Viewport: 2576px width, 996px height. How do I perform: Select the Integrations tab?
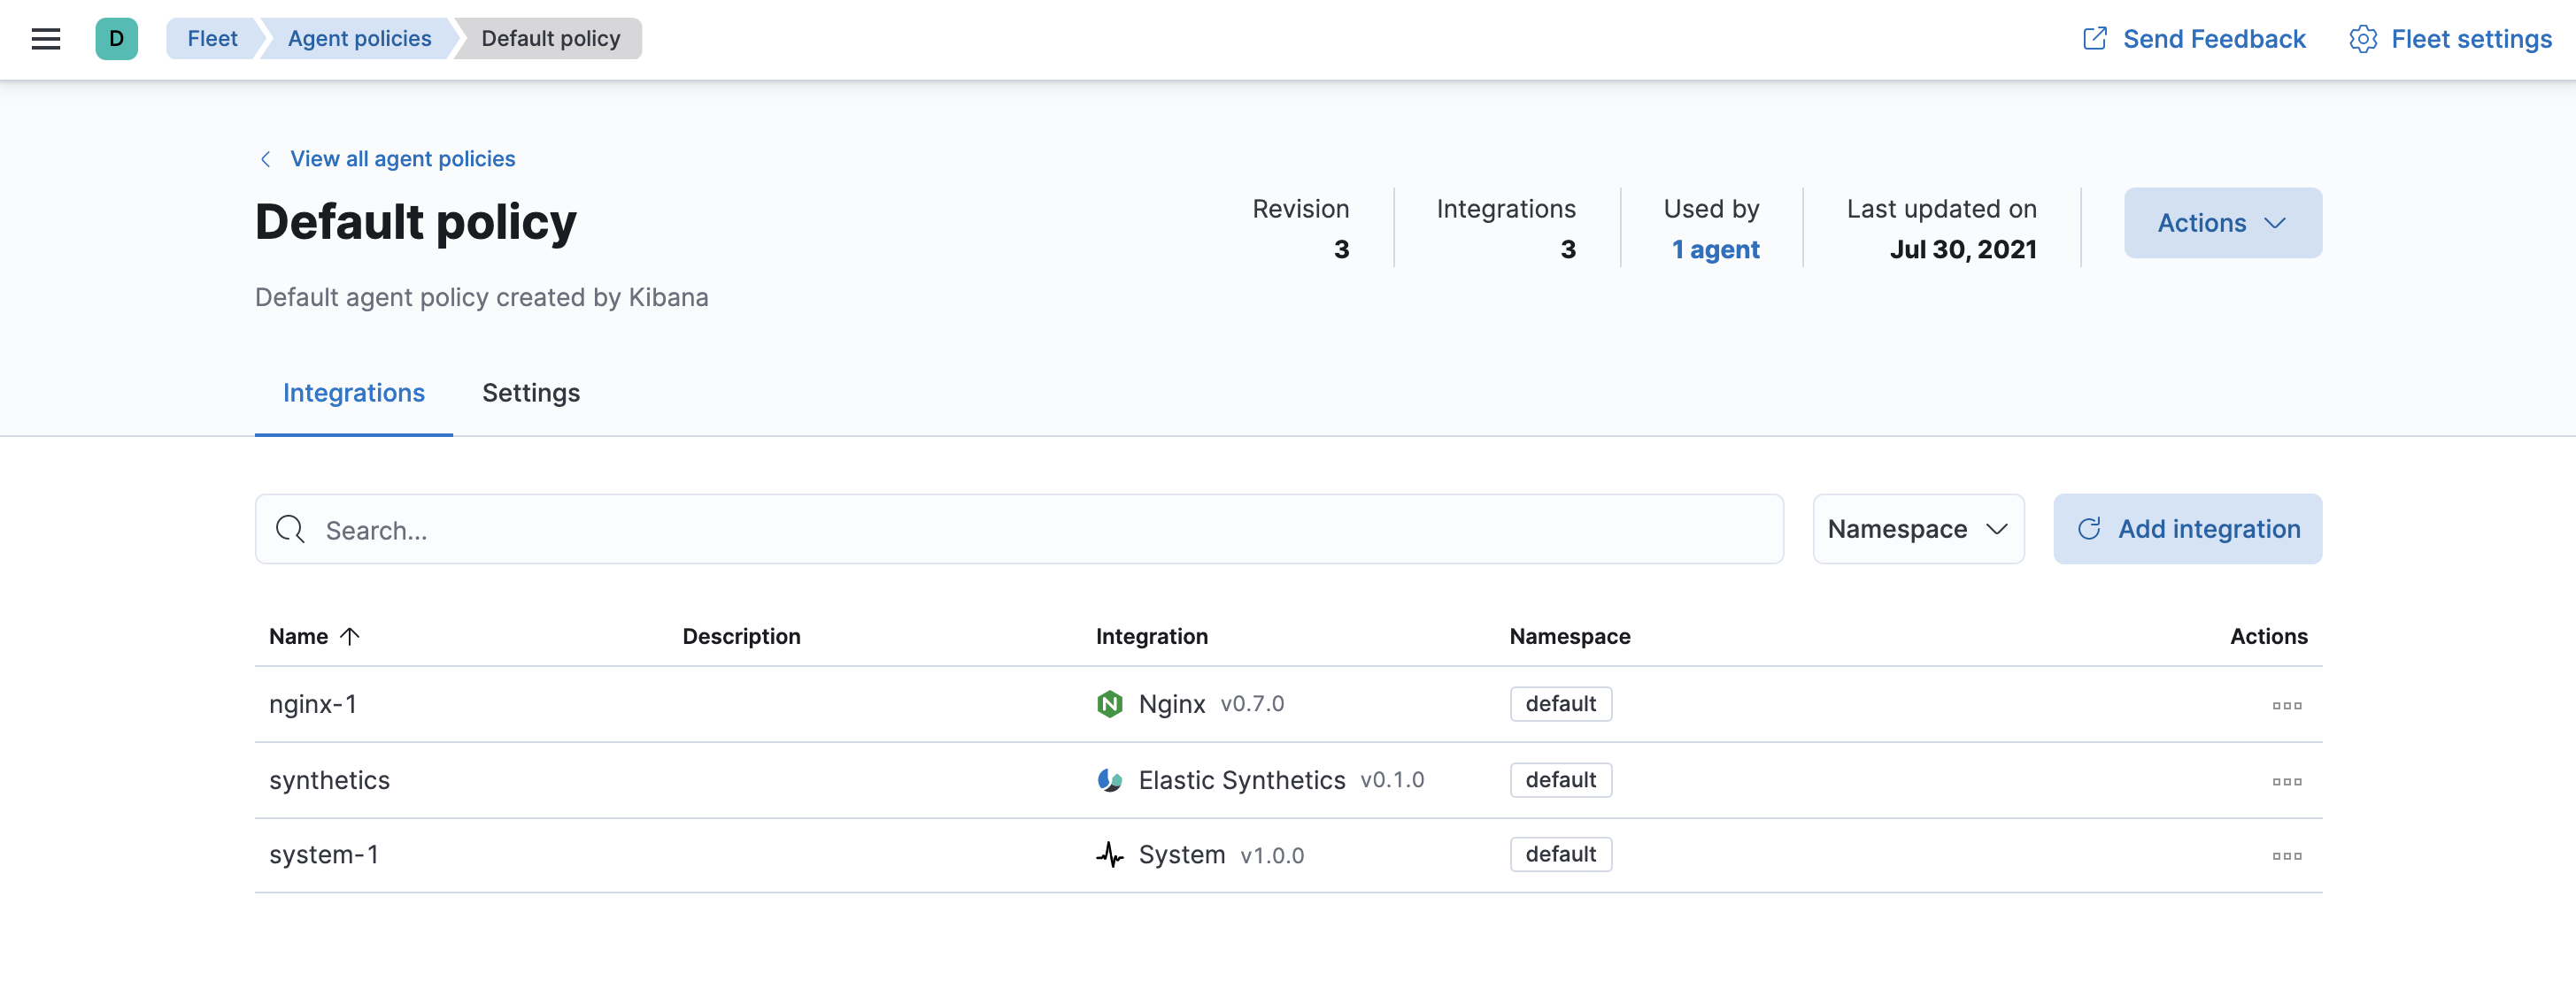(x=353, y=393)
